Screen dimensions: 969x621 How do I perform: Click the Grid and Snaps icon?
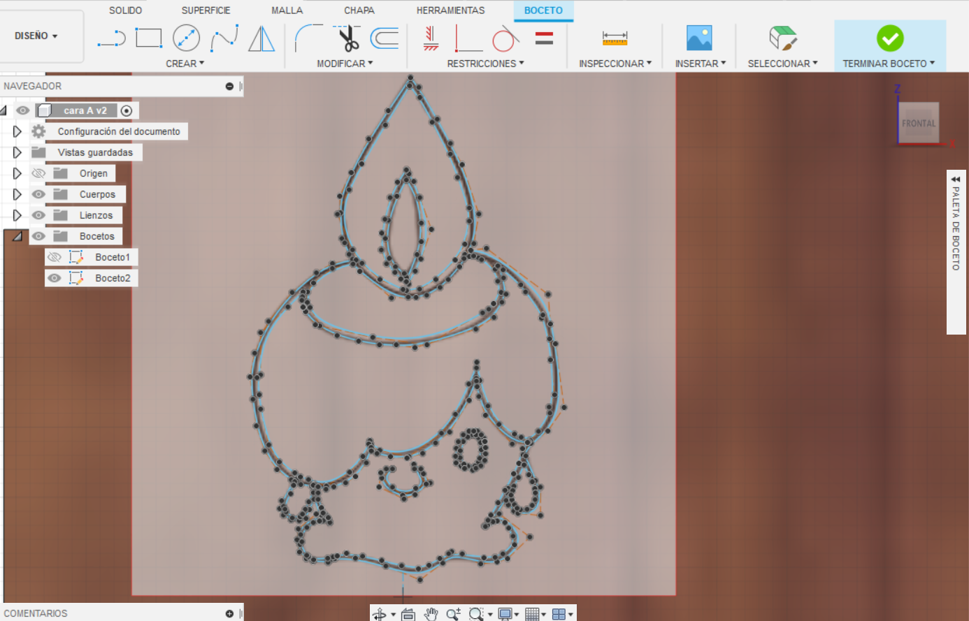click(x=532, y=614)
